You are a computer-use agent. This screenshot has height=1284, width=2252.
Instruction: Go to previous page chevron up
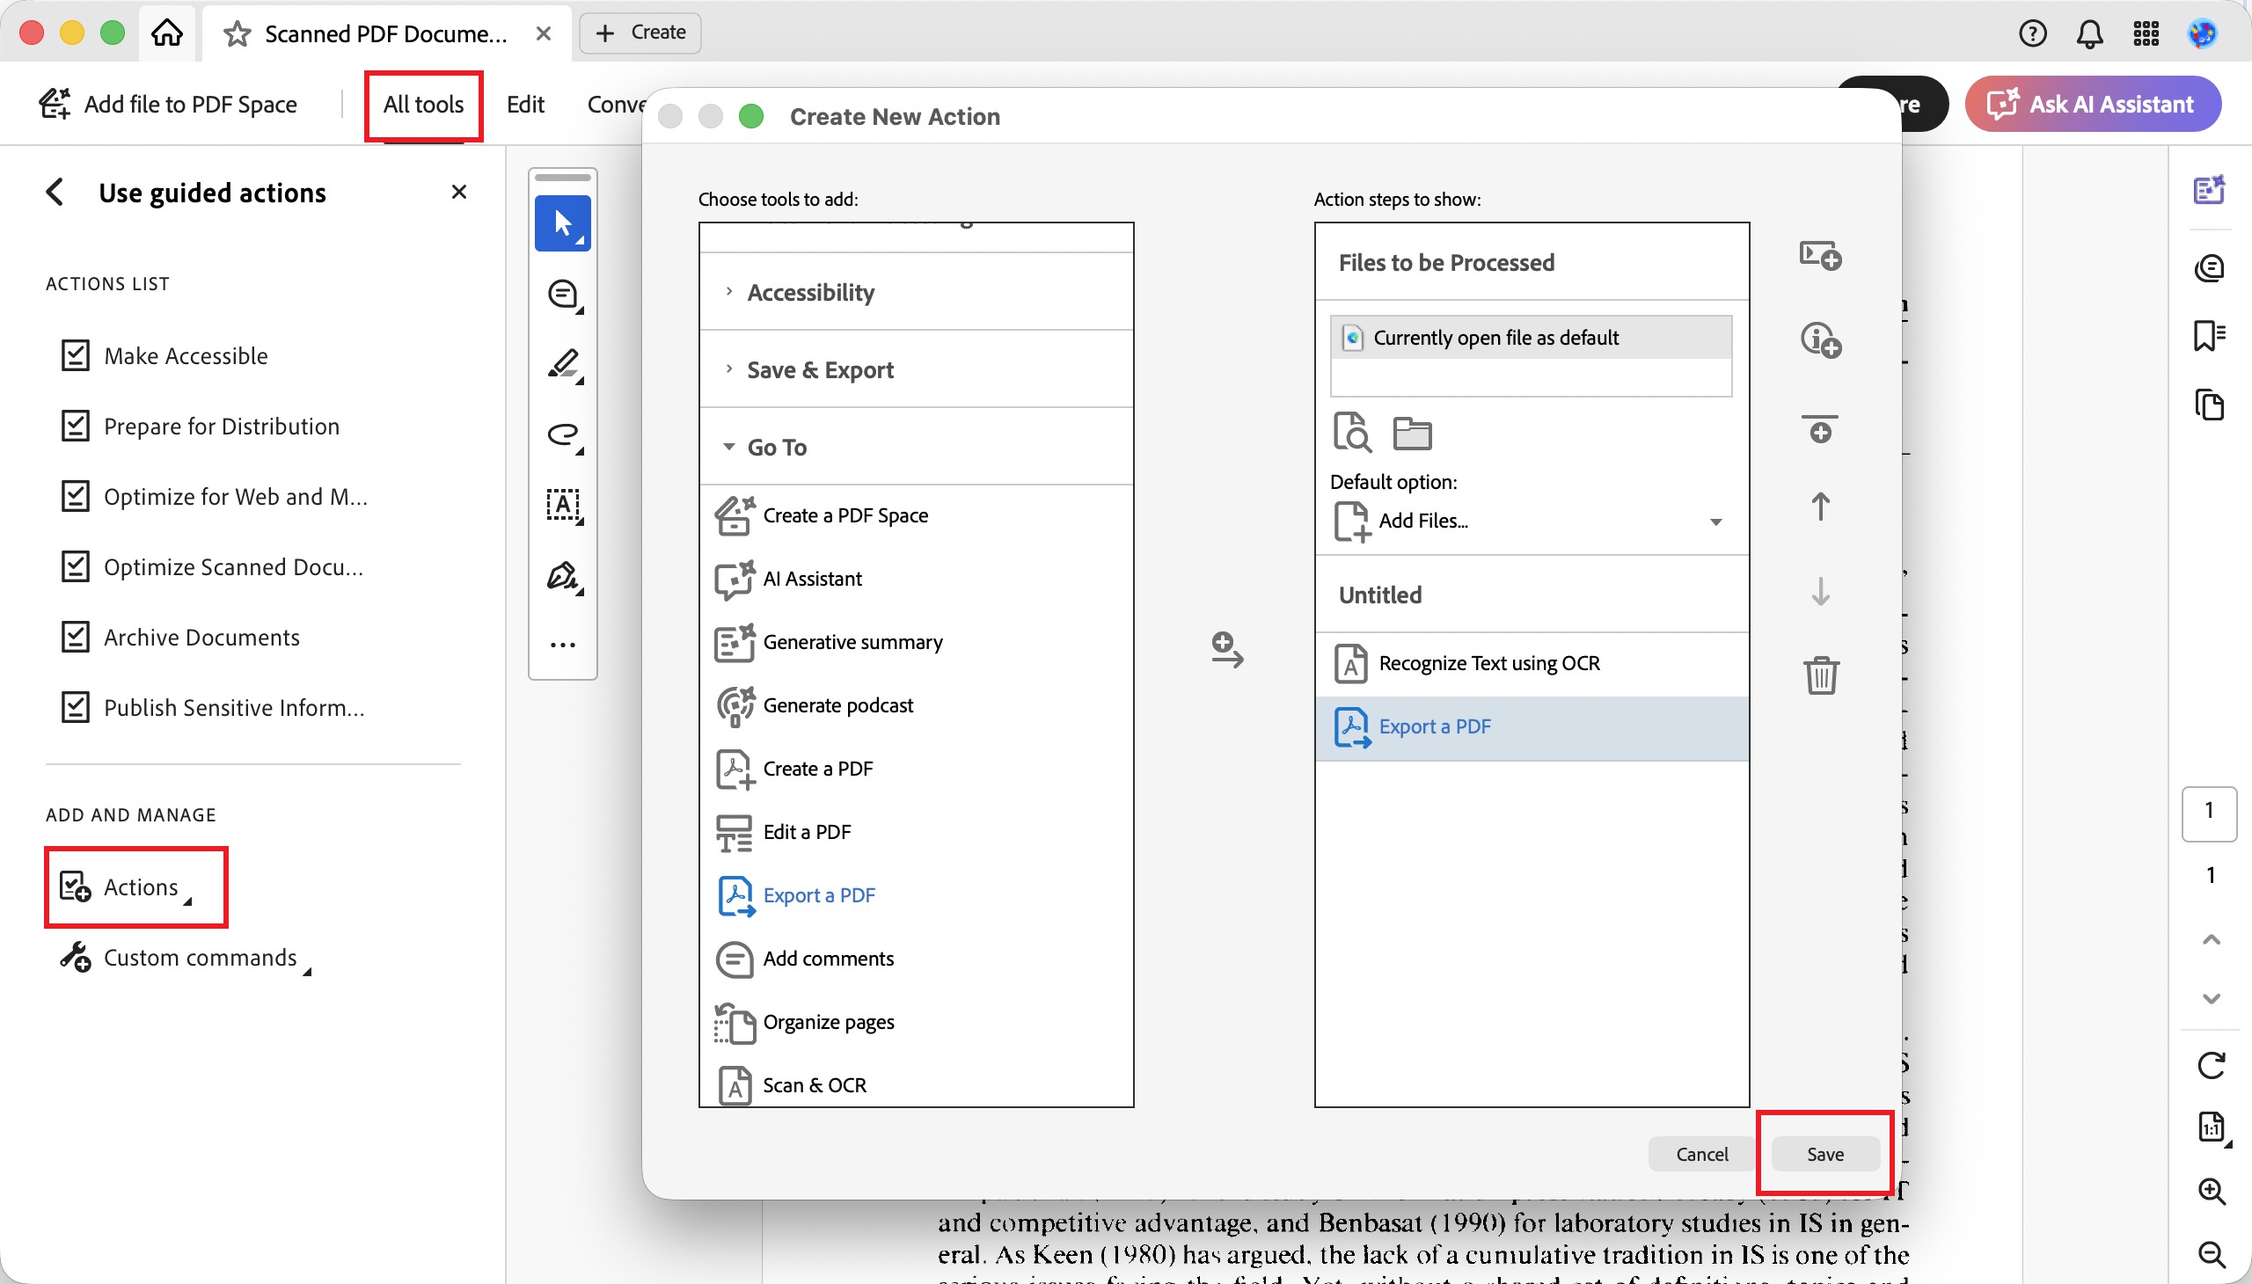(x=2211, y=939)
